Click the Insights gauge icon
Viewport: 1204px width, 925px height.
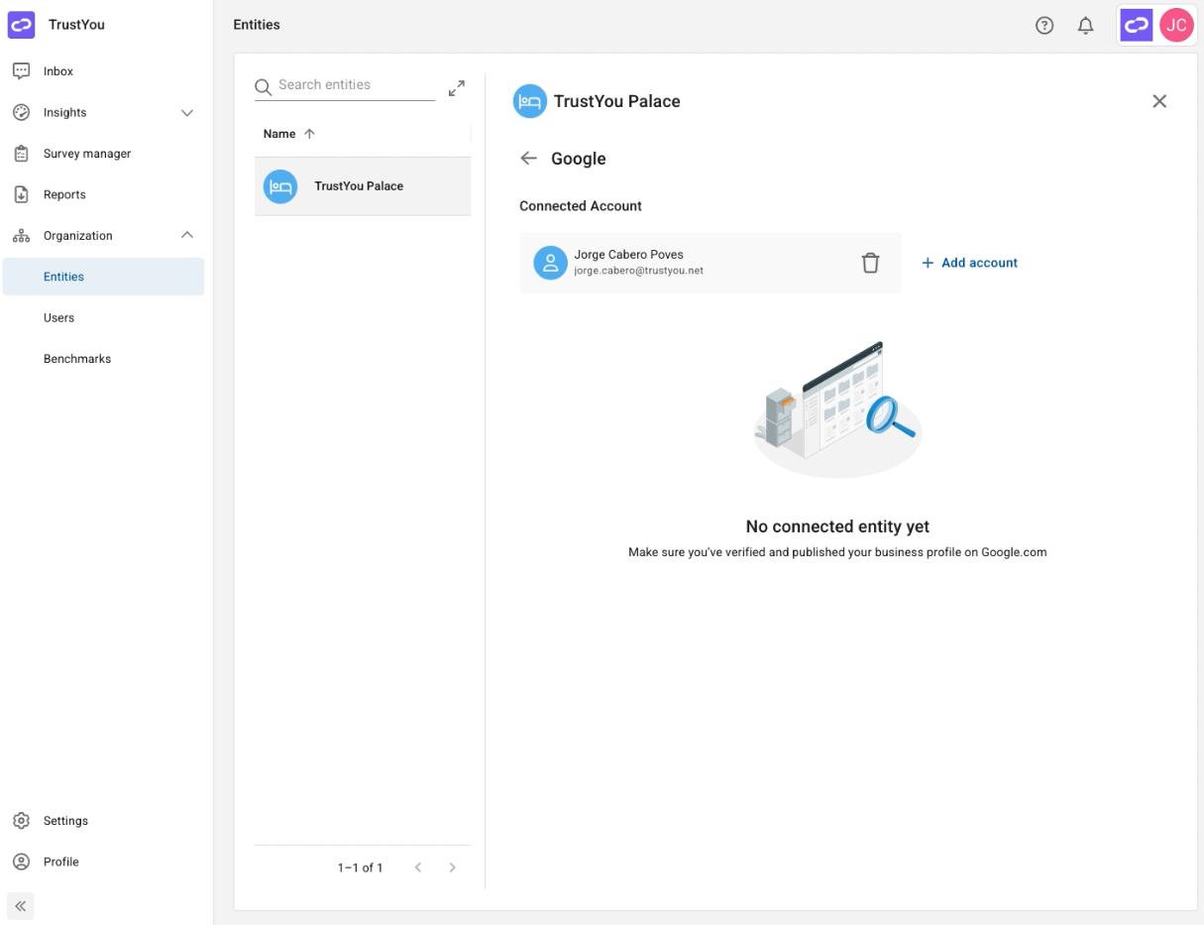point(21,112)
